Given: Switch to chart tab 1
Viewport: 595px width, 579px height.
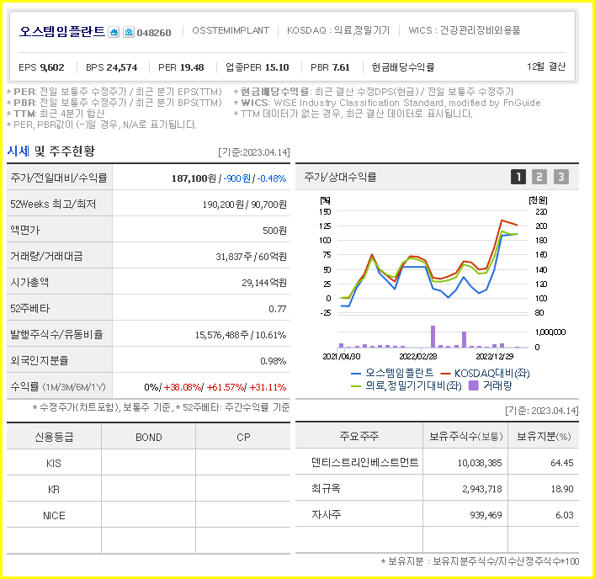Looking at the screenshot, I should tap(518, 177).
